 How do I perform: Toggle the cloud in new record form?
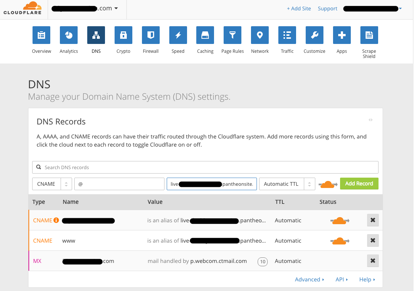tap(328, 184)
